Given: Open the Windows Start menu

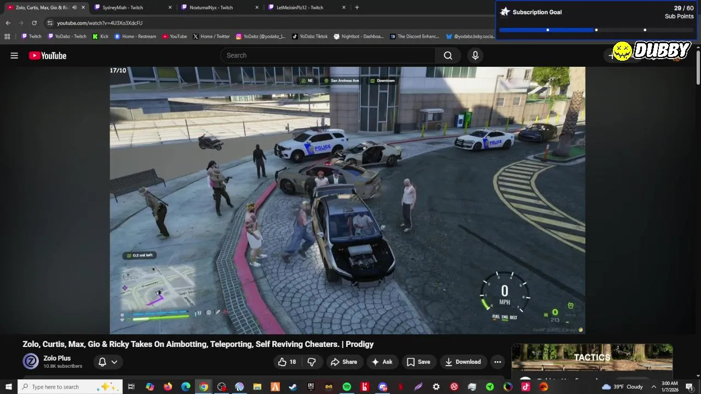Looking at the screenshot, I should [9, 387].
